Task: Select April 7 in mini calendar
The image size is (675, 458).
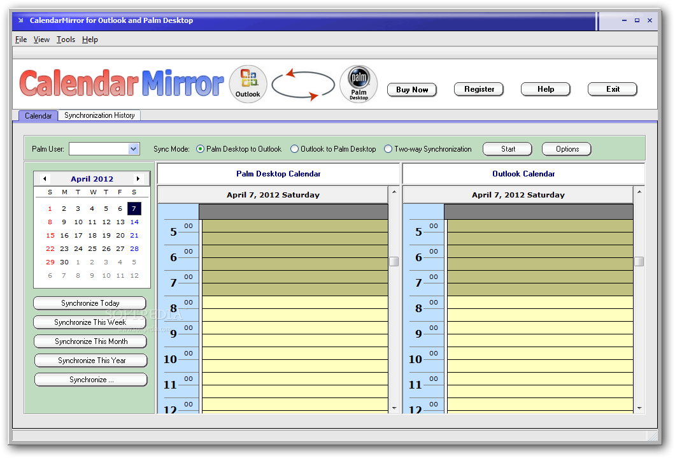Action: [134, 208]
